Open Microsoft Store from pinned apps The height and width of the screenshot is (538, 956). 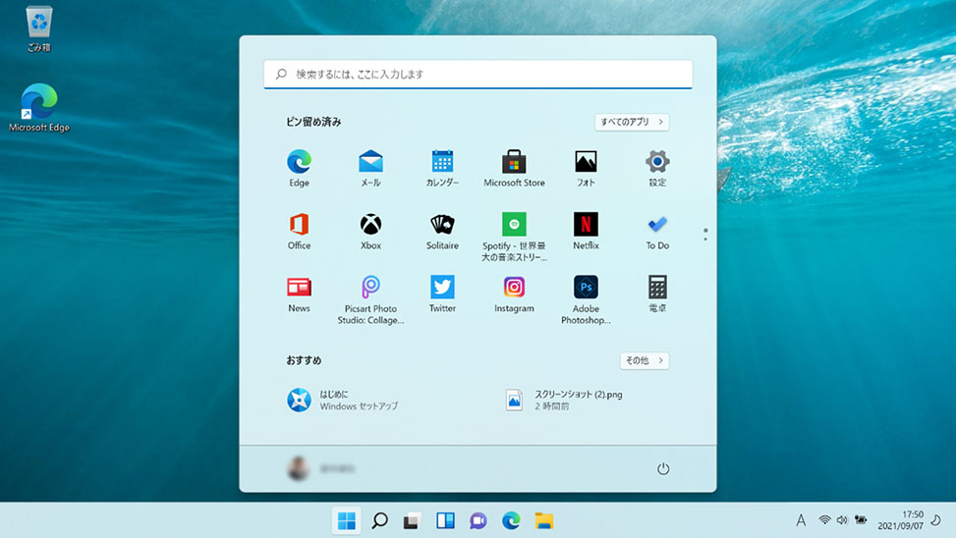click(x=514, y=168)
